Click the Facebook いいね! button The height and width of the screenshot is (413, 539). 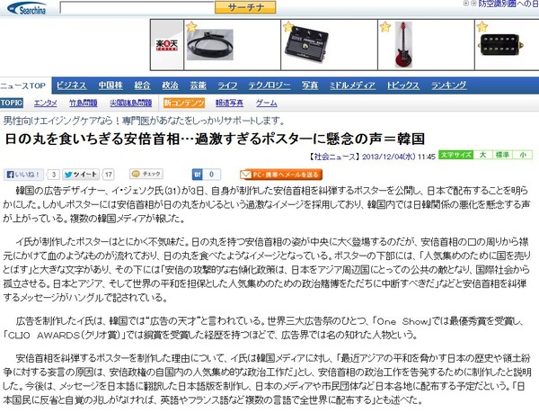23,175
